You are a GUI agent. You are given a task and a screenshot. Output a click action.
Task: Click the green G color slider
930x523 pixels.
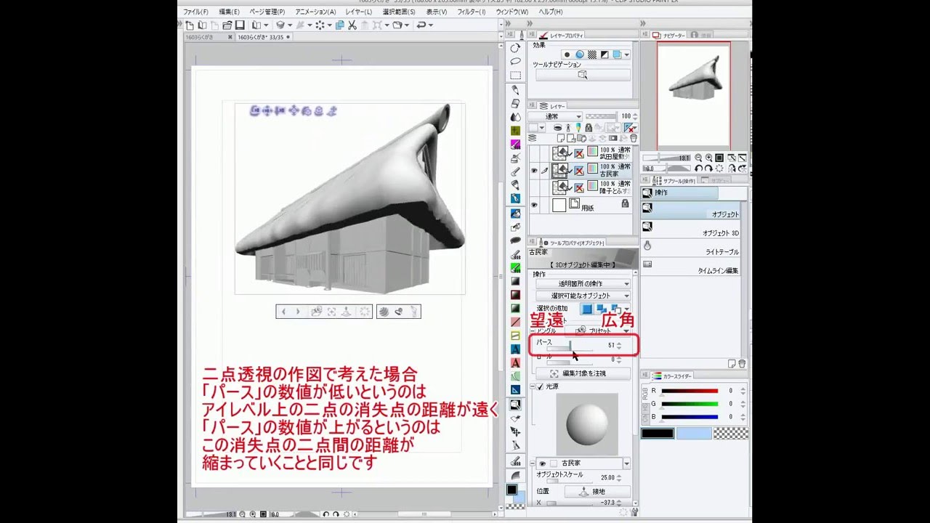690,404
